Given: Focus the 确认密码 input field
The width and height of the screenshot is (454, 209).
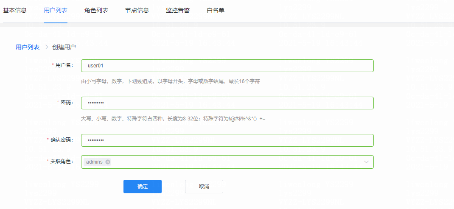Looking at the screenshot, I should point(227,140).
